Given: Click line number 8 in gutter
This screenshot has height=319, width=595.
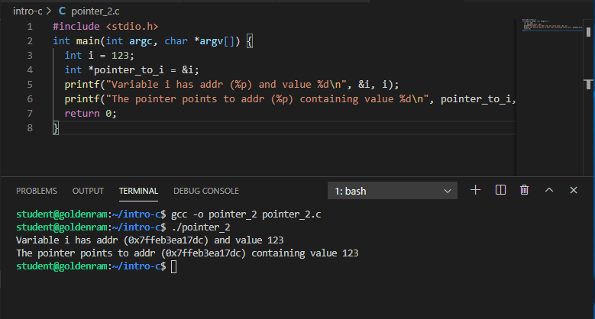Looking at the screenshot, I should point(30,127).
